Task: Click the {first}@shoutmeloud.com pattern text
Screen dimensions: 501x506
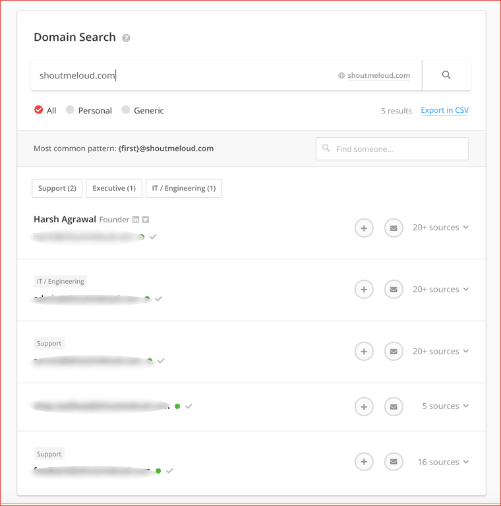Action: [x=165, y=148]
